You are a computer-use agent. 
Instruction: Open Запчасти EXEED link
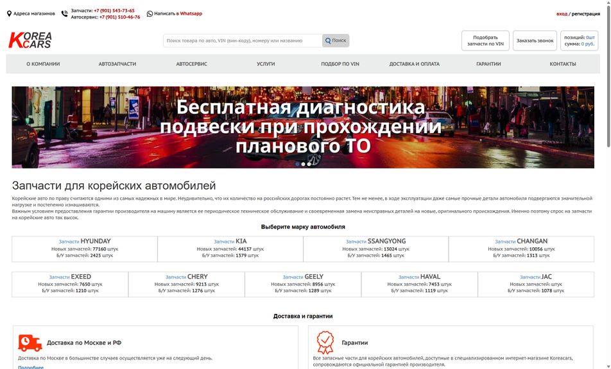point(70,277)
